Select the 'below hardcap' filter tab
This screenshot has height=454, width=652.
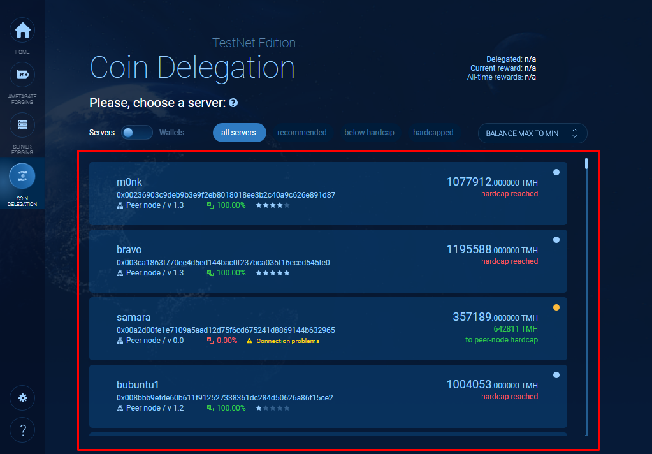pos(369,133)
